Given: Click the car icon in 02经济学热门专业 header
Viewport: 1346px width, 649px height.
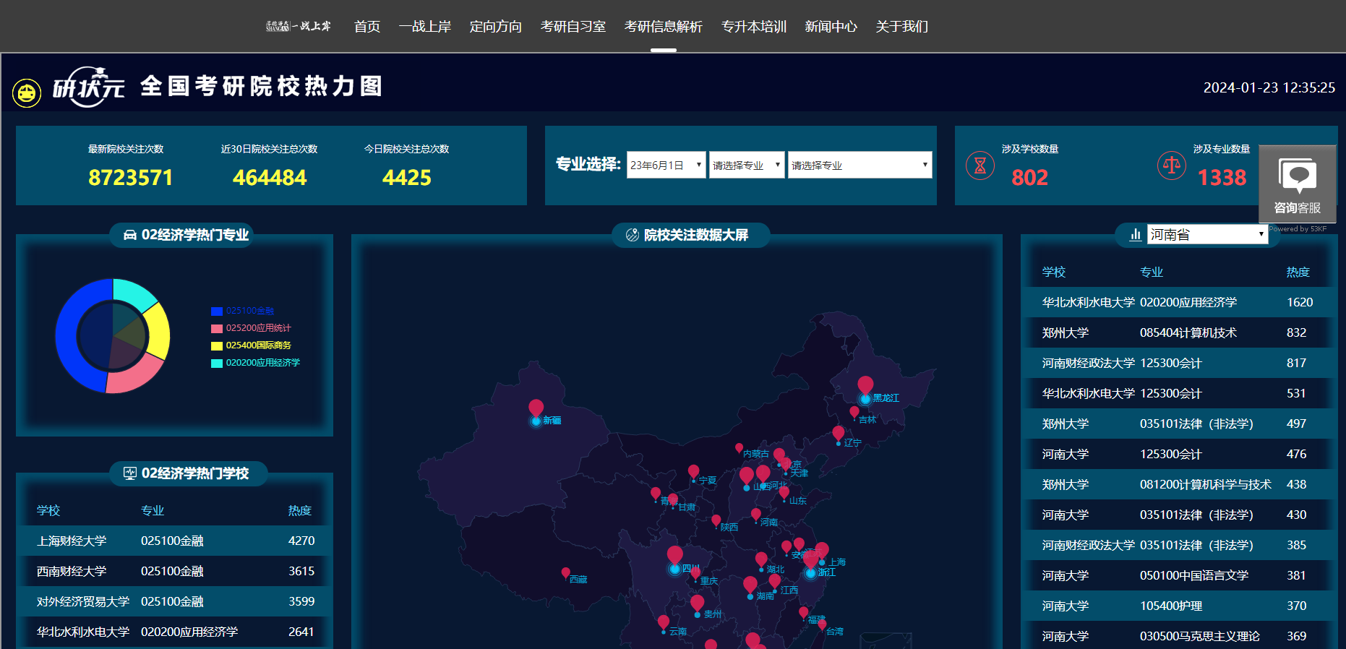Looking at the screenshot, I should click(x=130, y=235).
